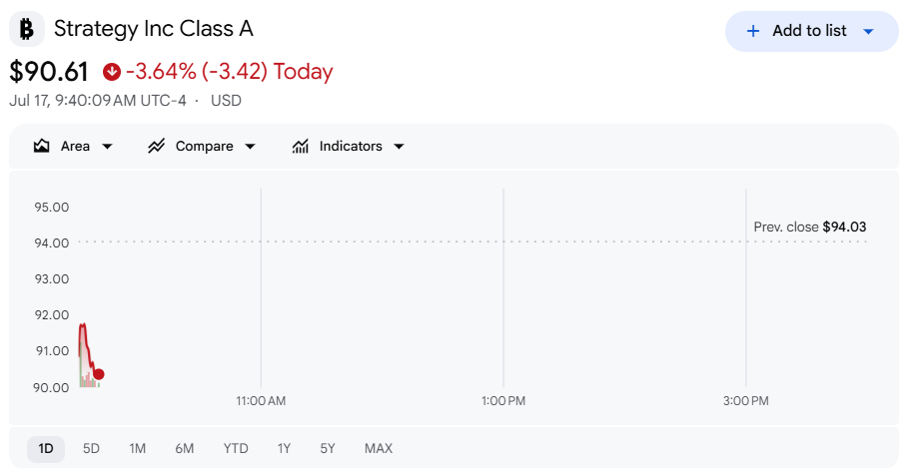Select the 6M time range tab
The image size is (906, 468).
tap(185, 448)
